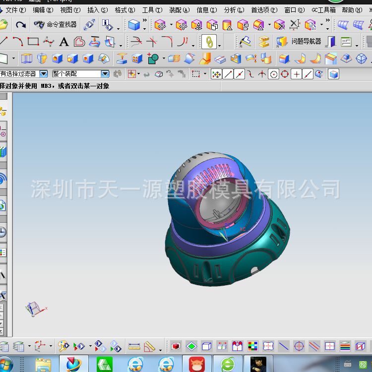The height and width of the screenshot is (372, 372).
Task: Click the paint palette edit display icon
Action: pyautogui.click(x=63, y=346)
